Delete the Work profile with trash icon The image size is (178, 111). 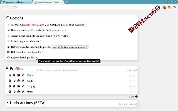[x=10, y=81]
